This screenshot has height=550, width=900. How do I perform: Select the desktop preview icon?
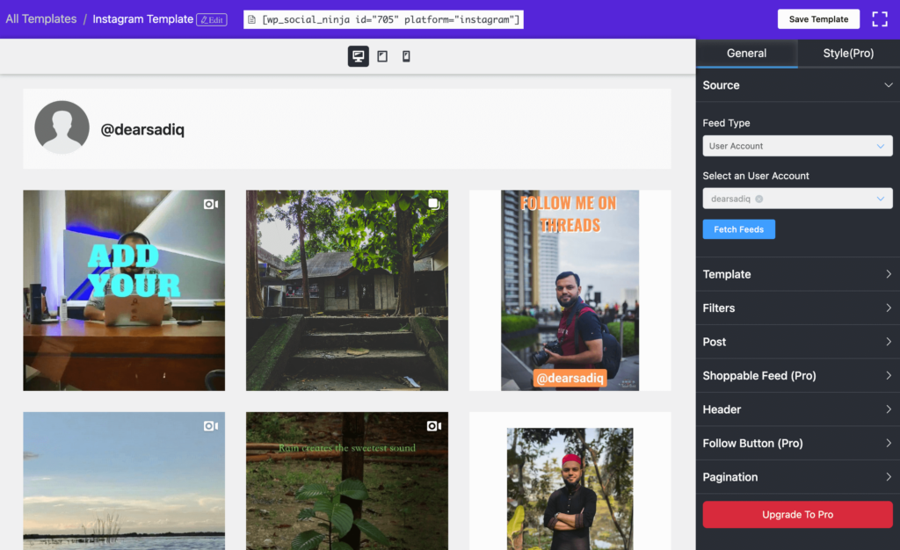(x=358, y=55)
